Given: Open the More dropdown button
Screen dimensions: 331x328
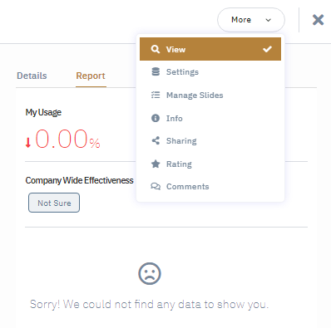Looking at the screenshot, I should pos(251,20).
